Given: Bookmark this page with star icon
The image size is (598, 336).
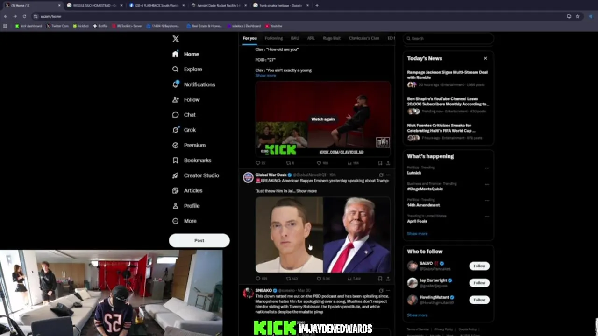Looking at the screenshot, I should coord(577,16).
